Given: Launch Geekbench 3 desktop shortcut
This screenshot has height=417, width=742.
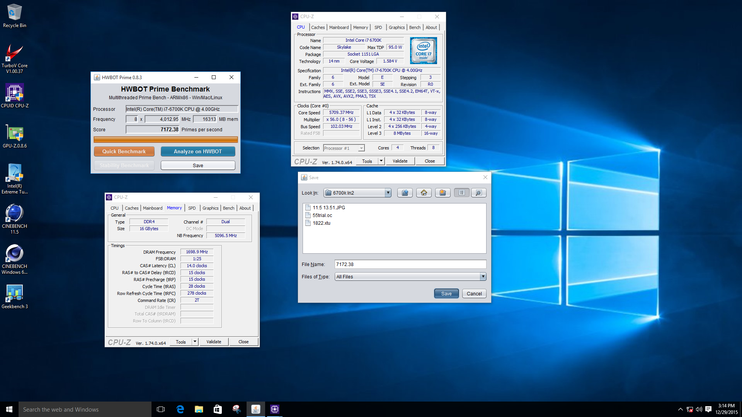Looking at the screenshot, I should [x=15, y=297].
